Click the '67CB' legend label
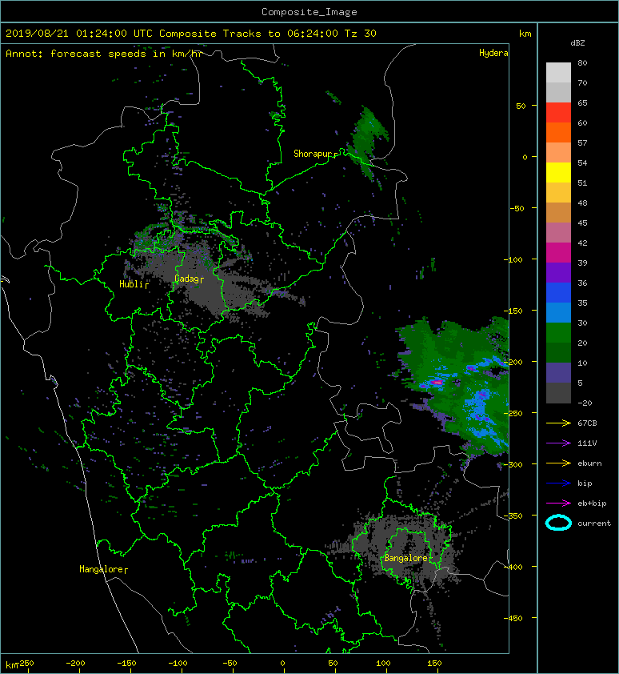The image size is (619, 674). click(587, 423)
